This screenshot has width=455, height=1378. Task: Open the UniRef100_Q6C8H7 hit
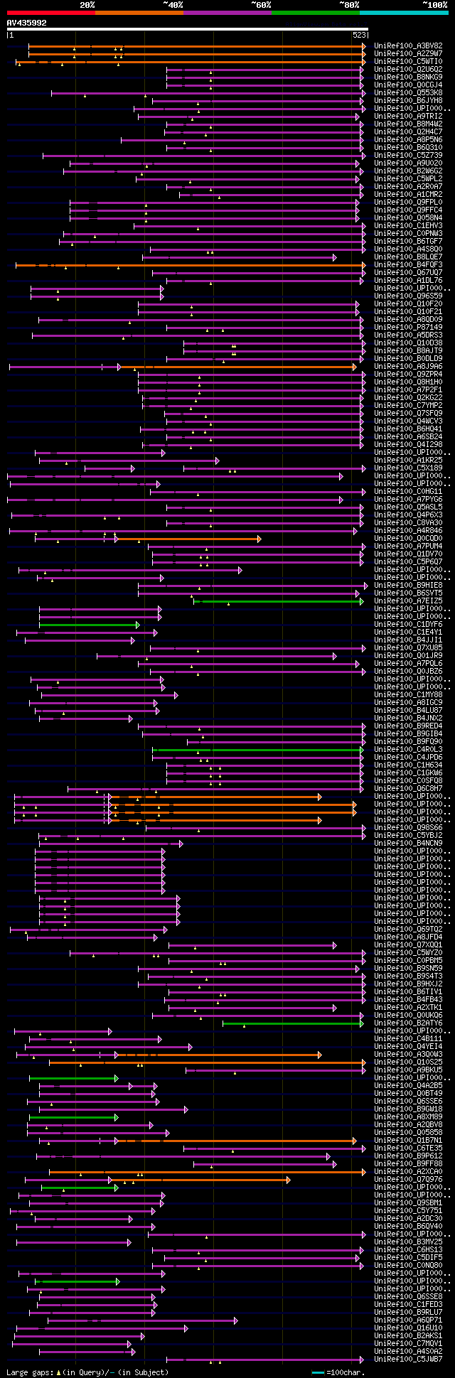click(x=408, y=788)
